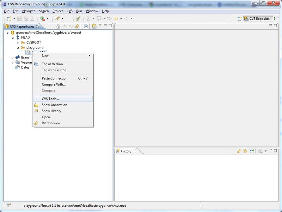This screenshot has width=282, height=212.
Task: Minimize the History view panel
Action: point(270,150)
